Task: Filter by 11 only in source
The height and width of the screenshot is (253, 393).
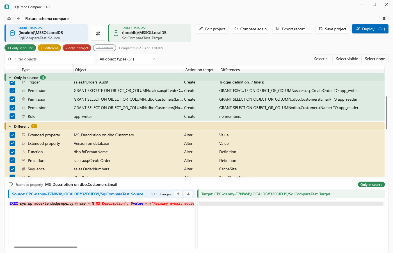Action: click(20, 48)
